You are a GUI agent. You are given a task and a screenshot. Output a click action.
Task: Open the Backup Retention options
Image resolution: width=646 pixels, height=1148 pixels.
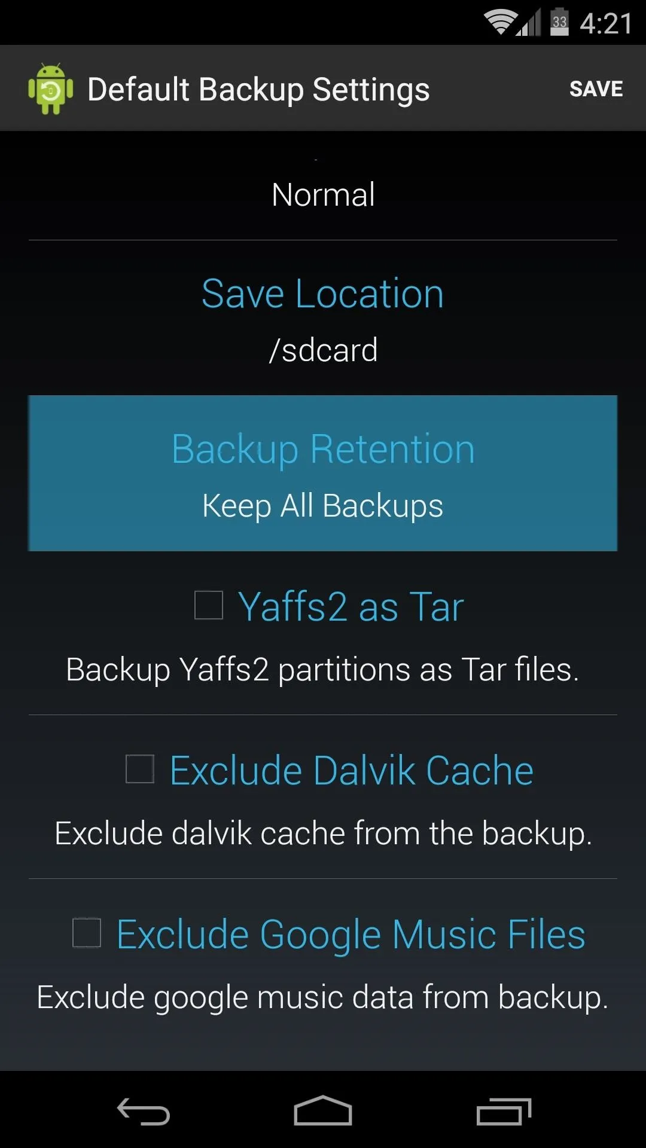click(x=323, y=473)
